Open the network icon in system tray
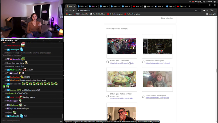 coord(201,2)
